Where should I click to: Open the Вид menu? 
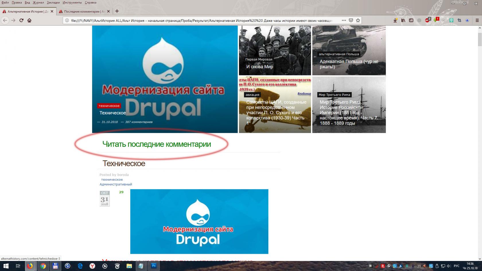(x=27, y=3)
